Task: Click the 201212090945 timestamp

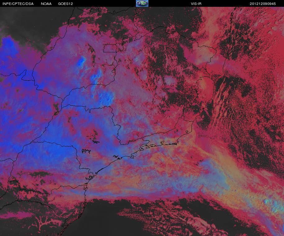Action: 263,4
